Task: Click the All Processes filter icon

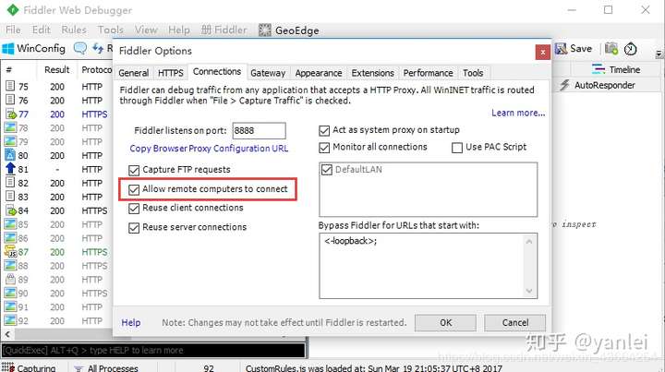Action: point(79,368)
